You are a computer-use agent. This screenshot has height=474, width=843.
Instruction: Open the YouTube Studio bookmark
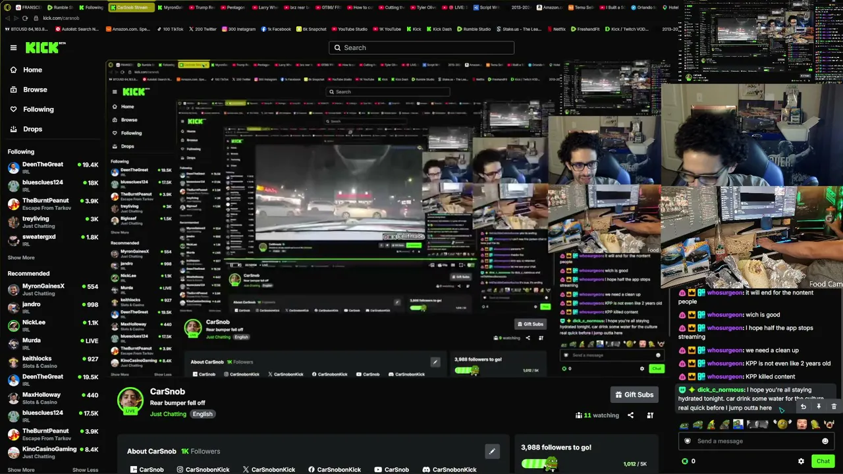[349, 29]
